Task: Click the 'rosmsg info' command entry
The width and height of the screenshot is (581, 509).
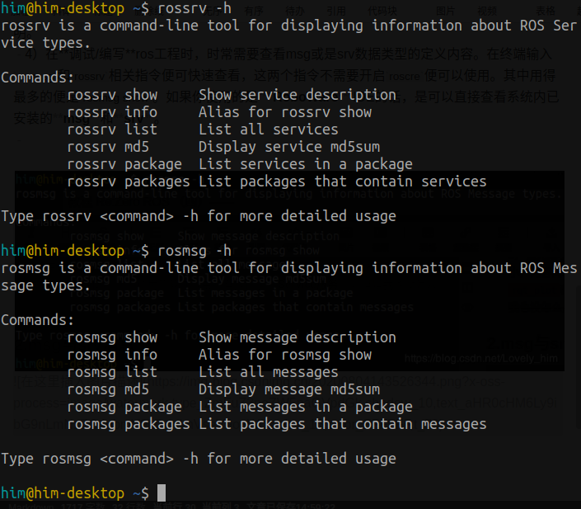Action: coord(112,355)
